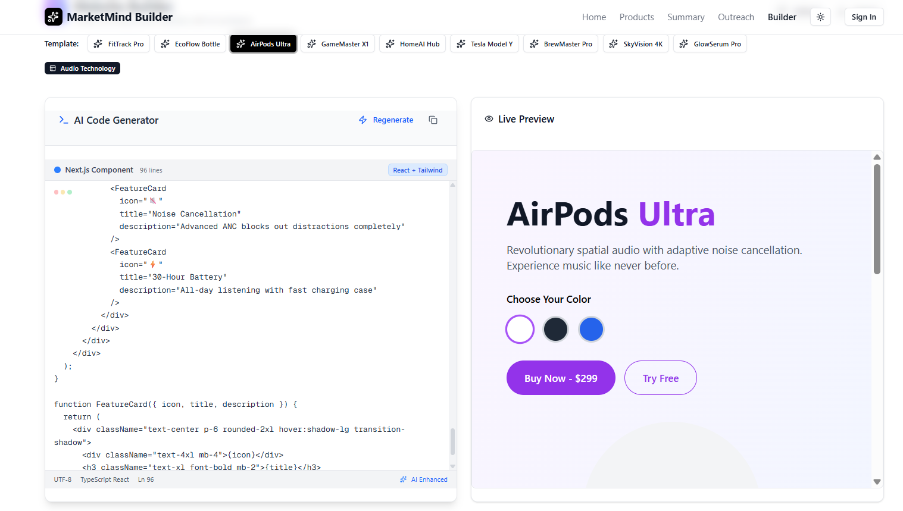Click the Buy Now - $299 button

tap(561, 378)
